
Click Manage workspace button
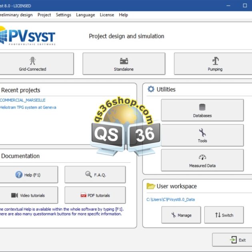pos(181,215)
